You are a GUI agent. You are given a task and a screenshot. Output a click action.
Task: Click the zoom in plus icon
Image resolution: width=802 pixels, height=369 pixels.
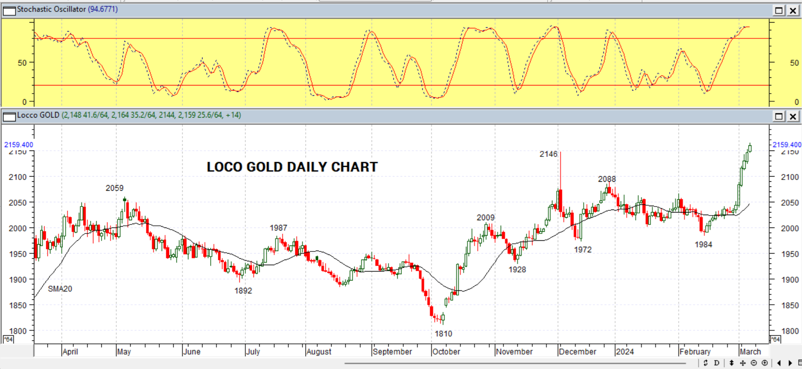coord(765,363)
